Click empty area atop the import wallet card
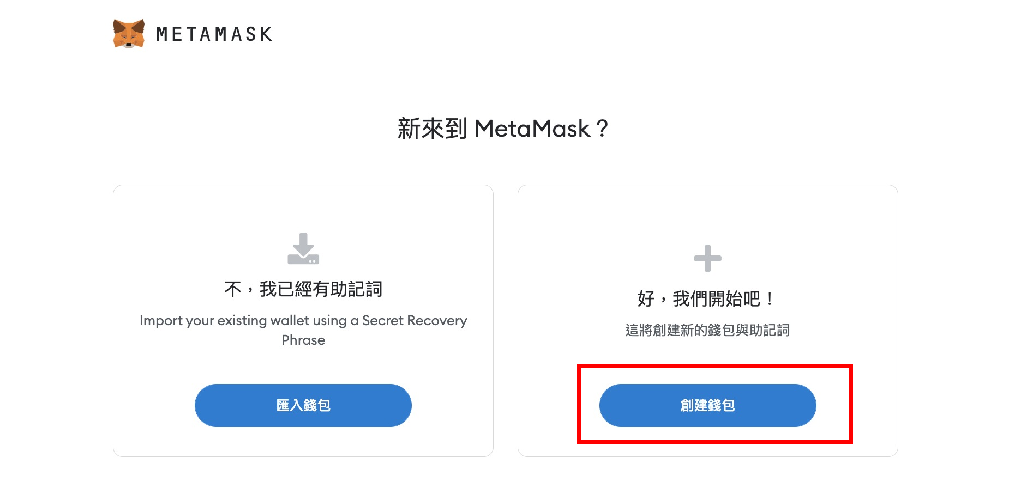1033x500 pixels. (x=303, y=208)
